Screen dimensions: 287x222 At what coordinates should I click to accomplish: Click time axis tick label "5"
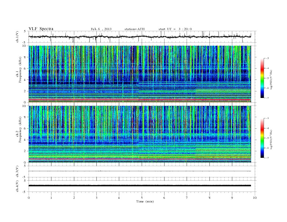click(x=142, y=198)
